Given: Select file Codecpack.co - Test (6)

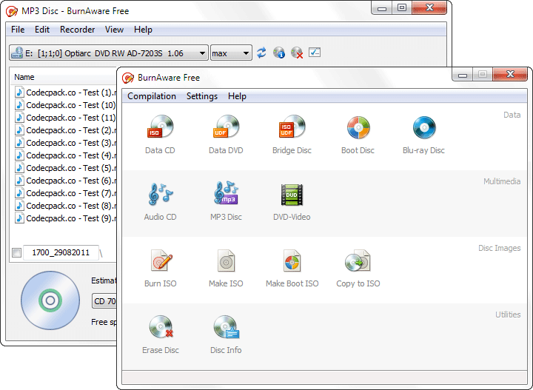Looking at the screenshot, I should click(x=65, y=181).
